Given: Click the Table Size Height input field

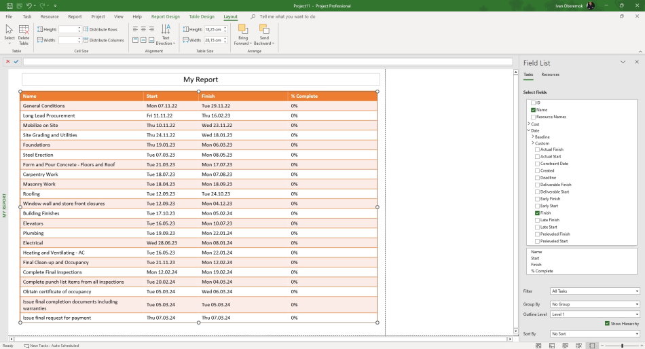Looking at the screenshot, I should (x=215, y=29).
